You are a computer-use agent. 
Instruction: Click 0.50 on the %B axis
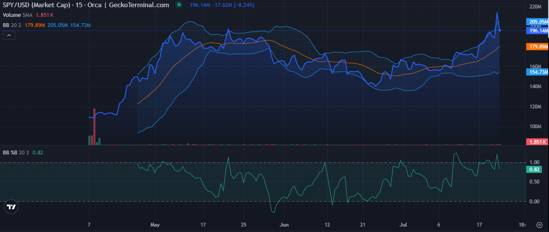534,182
